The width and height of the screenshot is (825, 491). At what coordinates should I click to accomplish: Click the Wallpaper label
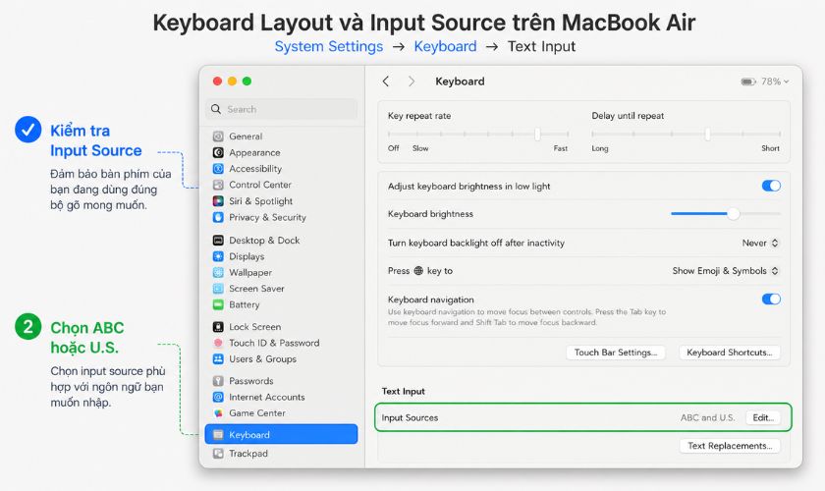click(250, 273)
